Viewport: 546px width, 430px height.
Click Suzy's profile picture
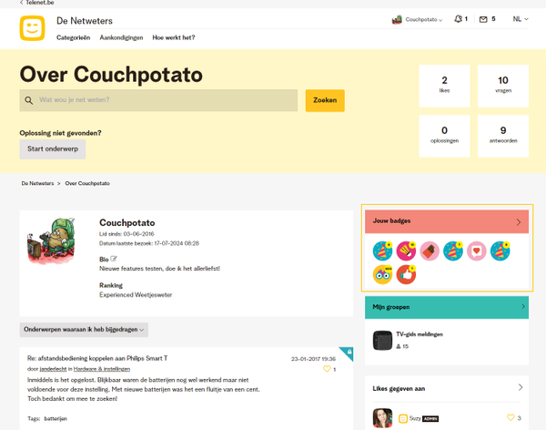point(382,418)
